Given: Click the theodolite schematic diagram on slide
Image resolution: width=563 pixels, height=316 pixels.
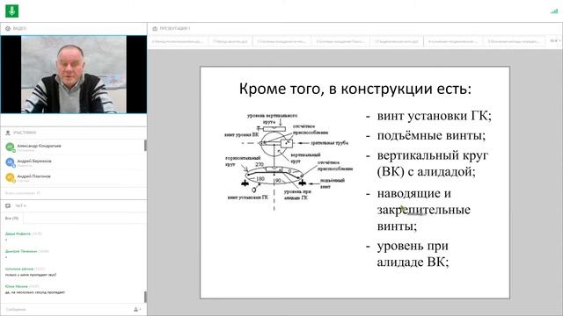Looking at the screenshot, I should (289, 162).
